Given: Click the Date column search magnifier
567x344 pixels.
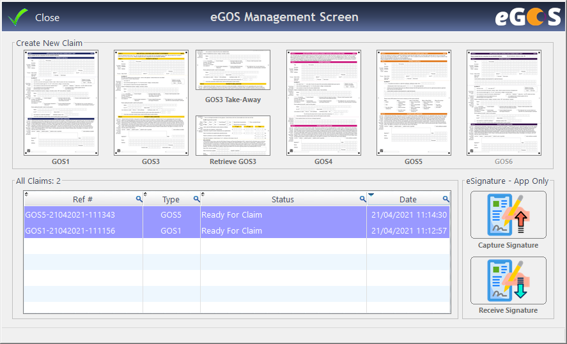Looking at the screenshot, I should click(446, 199).
